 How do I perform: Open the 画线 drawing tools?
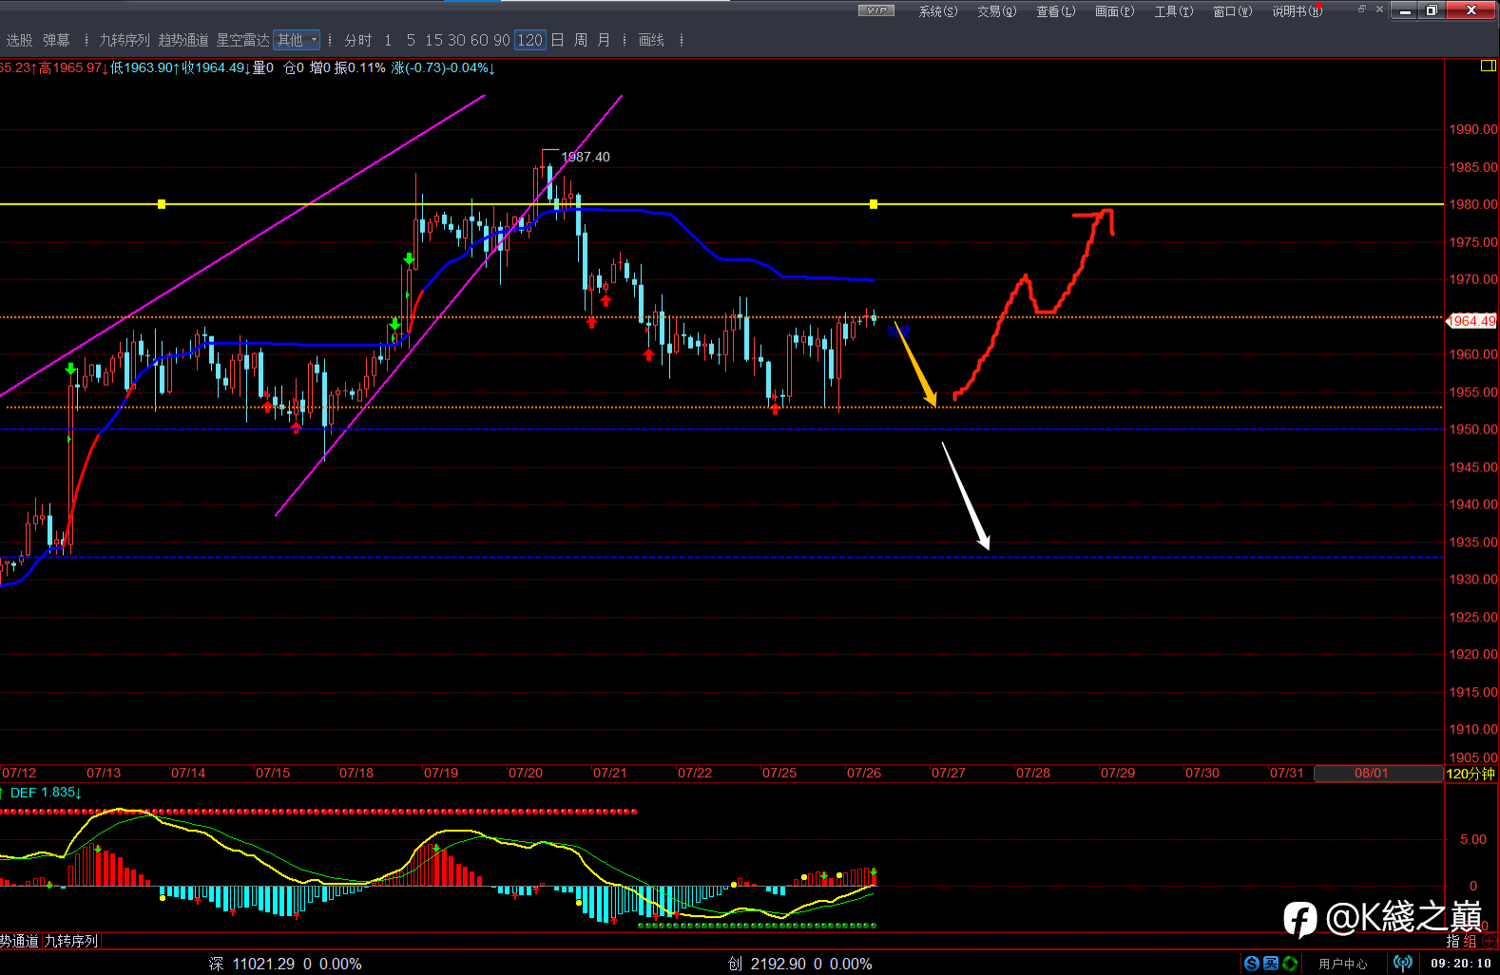point(652,40)
